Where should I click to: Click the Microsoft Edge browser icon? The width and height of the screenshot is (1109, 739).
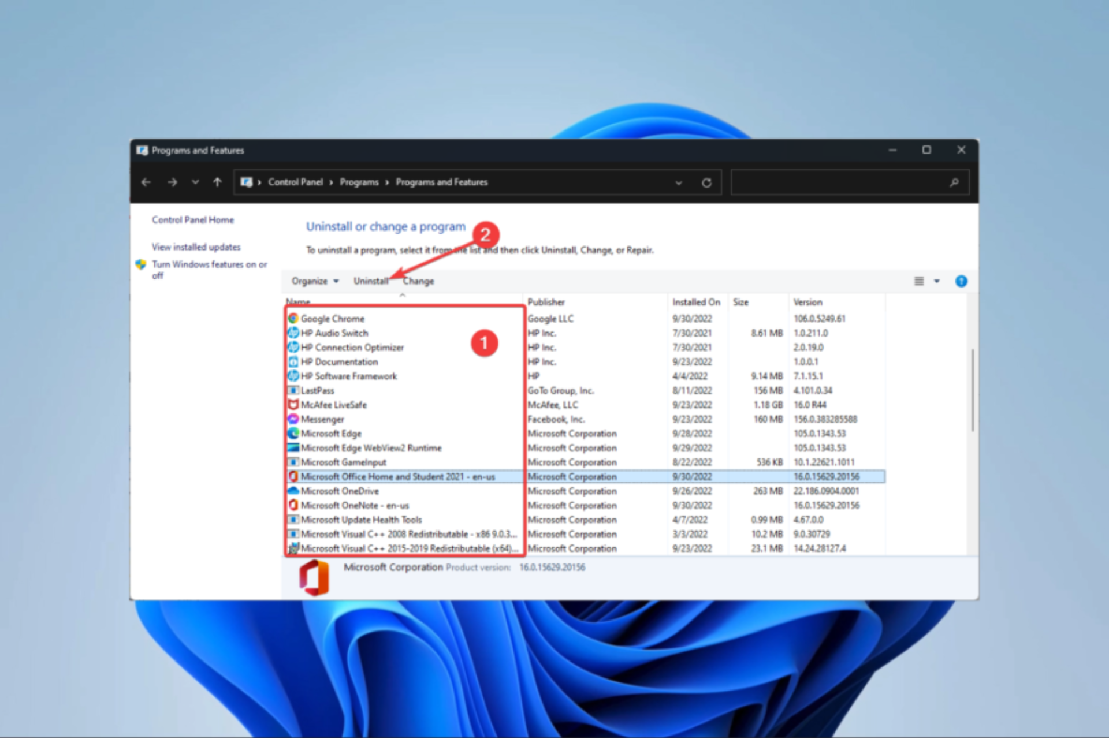pyautogui.click(x=293, y=434)
